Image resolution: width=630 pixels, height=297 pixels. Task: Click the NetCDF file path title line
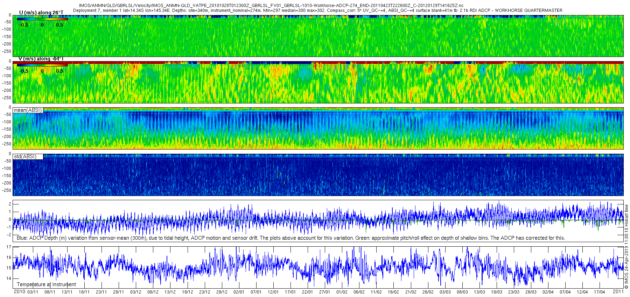point(271,6)
